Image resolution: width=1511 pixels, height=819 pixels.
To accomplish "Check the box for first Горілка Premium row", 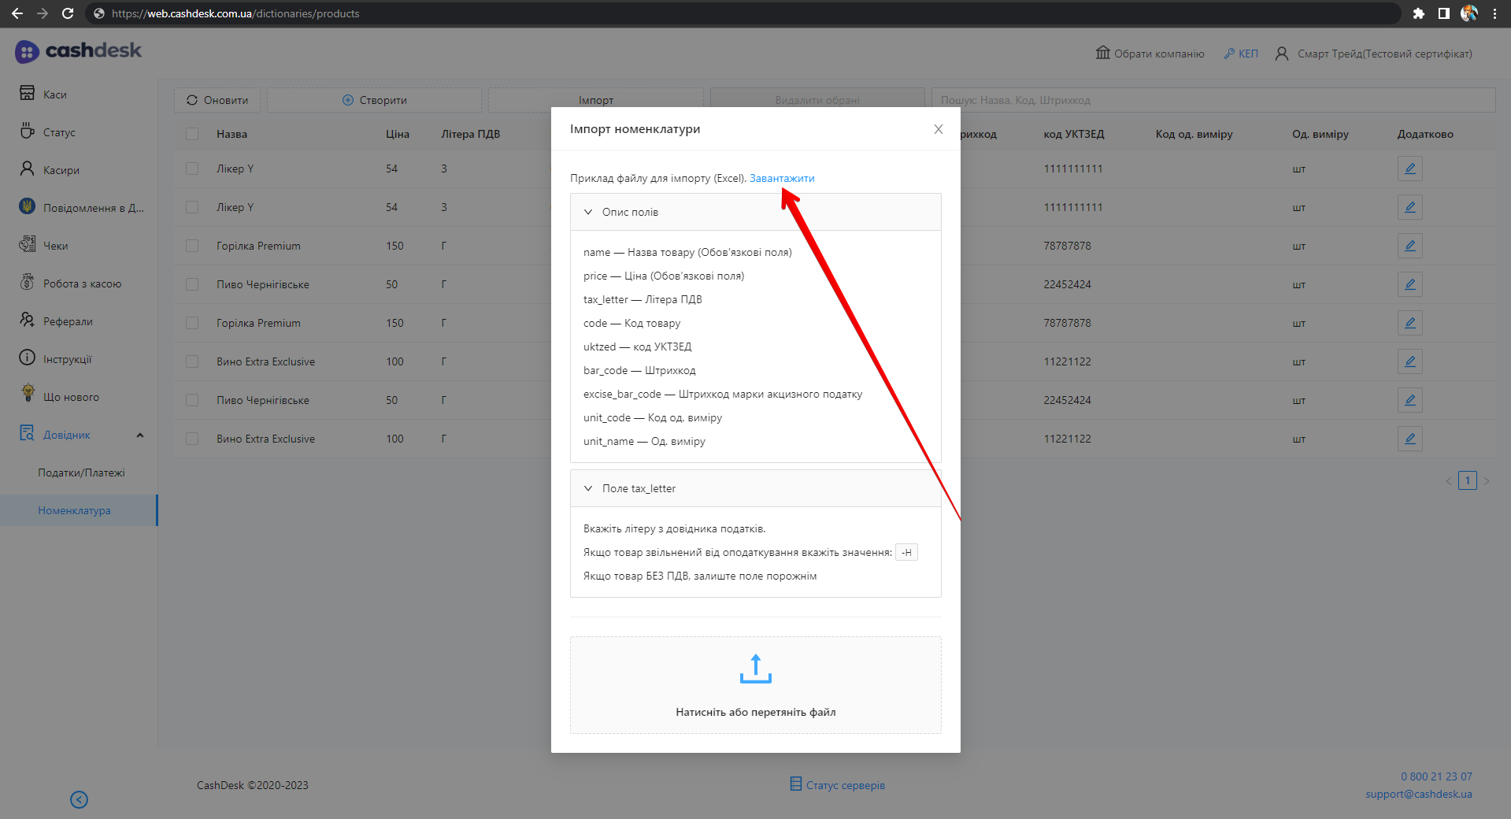I will tap(192, 246).
